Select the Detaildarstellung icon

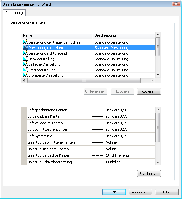click(x=25, y=59)
